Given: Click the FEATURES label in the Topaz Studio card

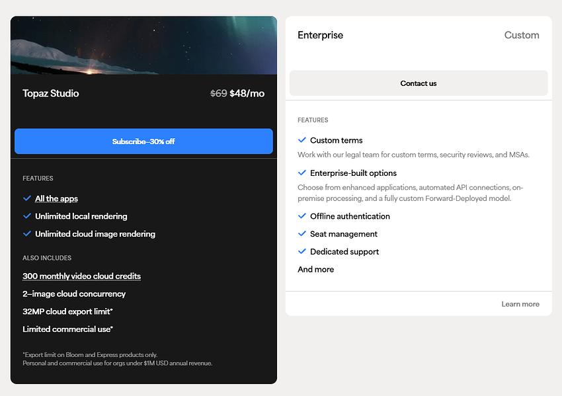Looking at the screenshot, I should (x=38, y=178).
